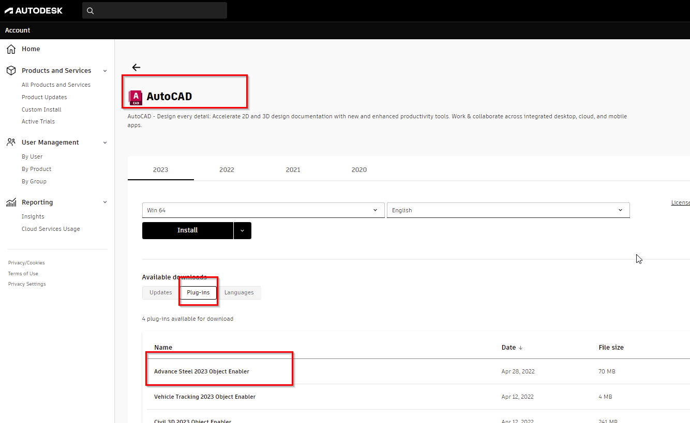Click the File size column header
690x423 pixels.
pyautogui.click(x=611, y=348)
